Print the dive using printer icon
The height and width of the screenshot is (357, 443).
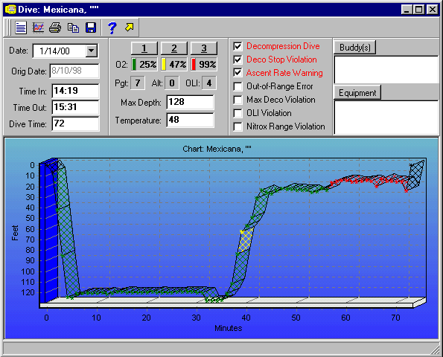[55, 28]
